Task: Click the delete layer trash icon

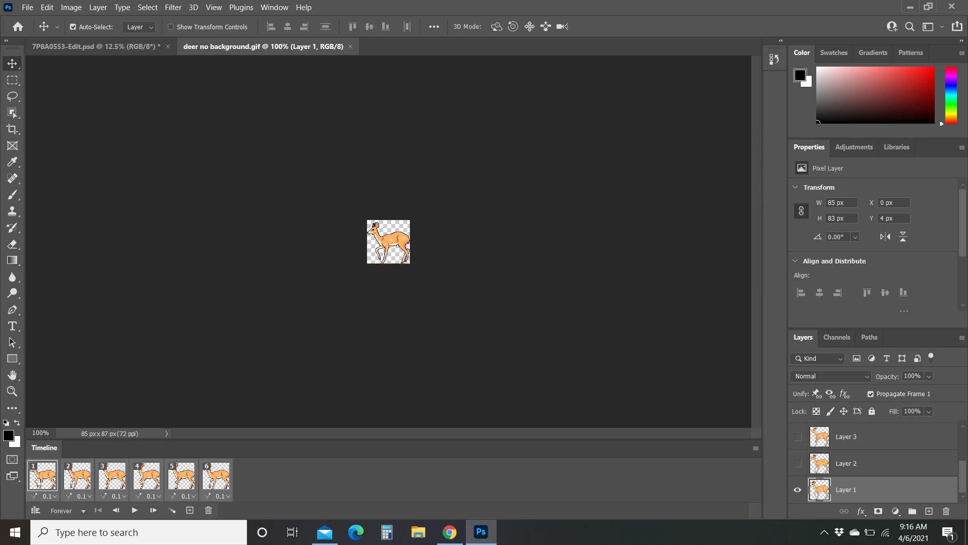Action: click(x=946, y=511)
